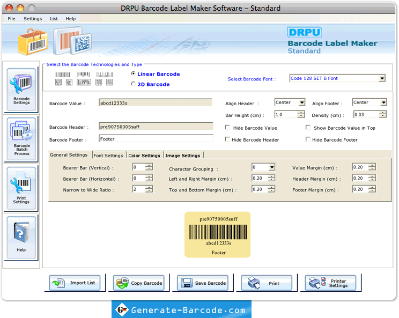Click the Top and Bottom Margin stepper
This screenshot has width=399, height=318.
[271, 189]
